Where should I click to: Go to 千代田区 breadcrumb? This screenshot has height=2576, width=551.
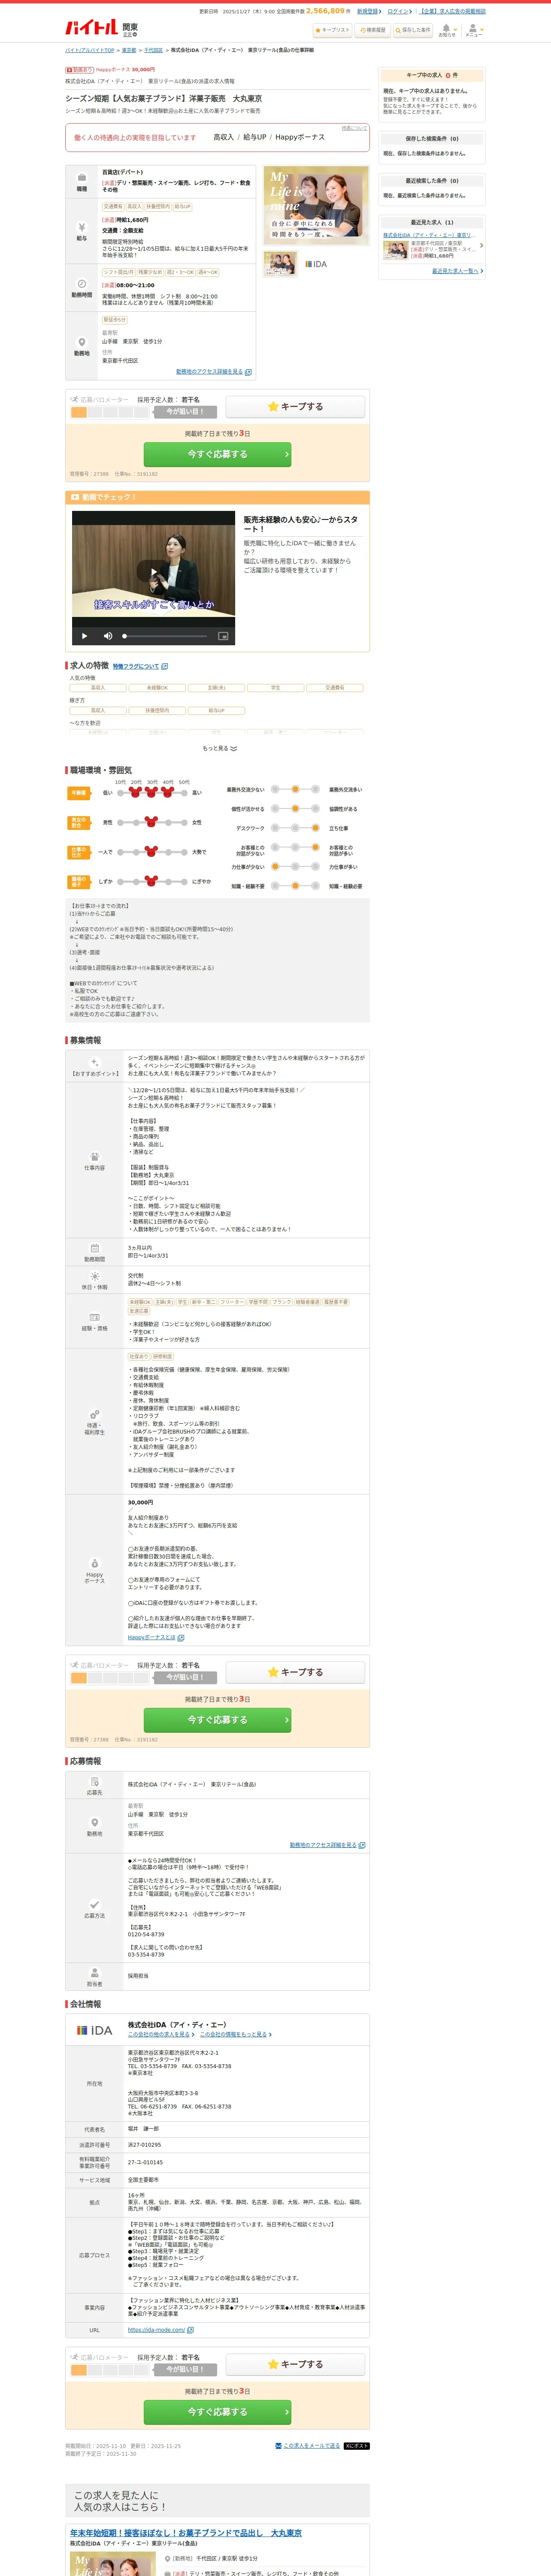[153, 50]
